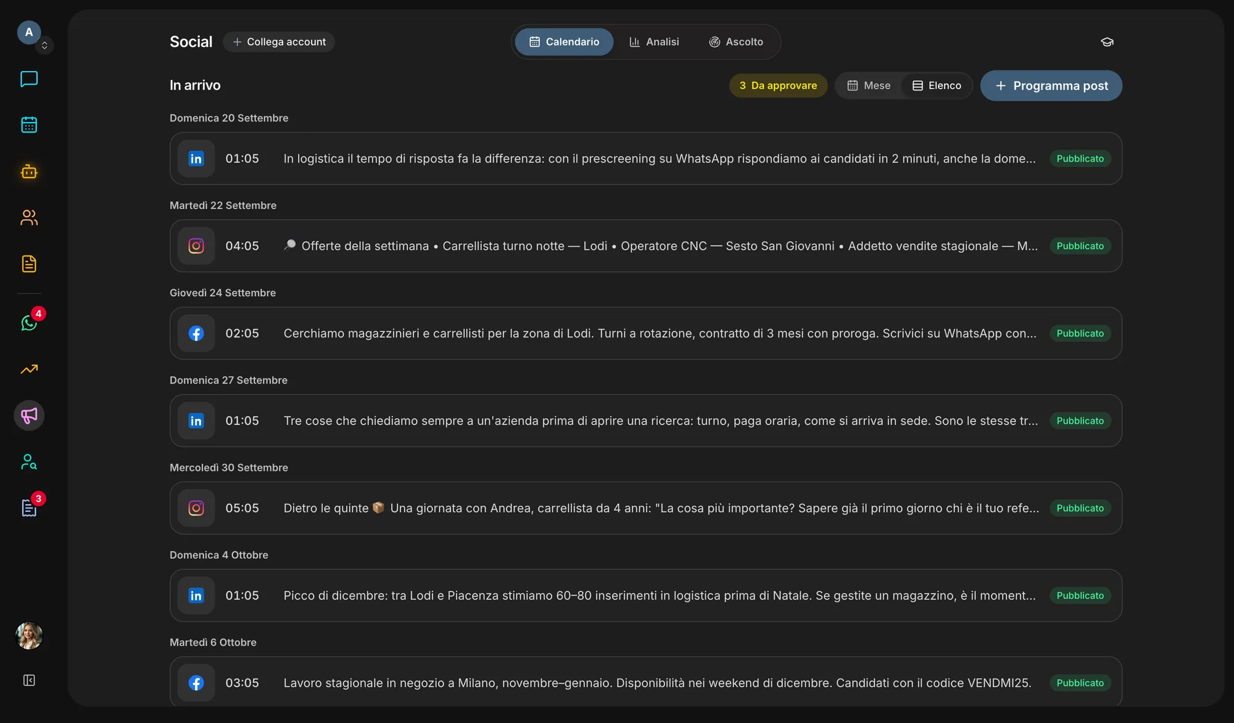This screenshot has height=723, width=1234.
Task: Click Instagram icon of Offerte della settimana post
Action: (x=196, y=246)
